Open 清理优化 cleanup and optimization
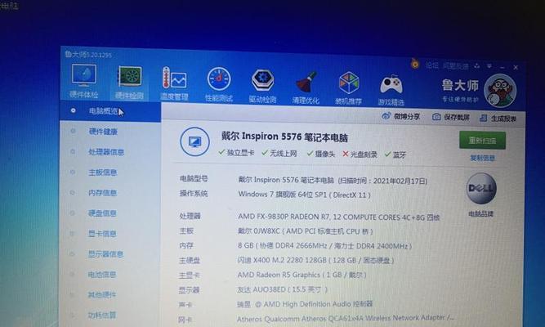 tap(306, 87)
